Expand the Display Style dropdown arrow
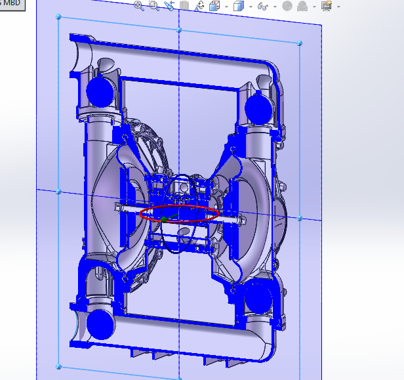 click(251, 7)
